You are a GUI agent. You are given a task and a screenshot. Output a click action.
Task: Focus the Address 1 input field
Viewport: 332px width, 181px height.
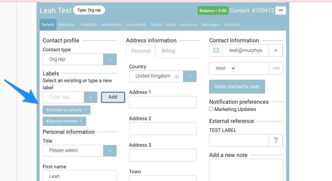[x=163, y=102]
